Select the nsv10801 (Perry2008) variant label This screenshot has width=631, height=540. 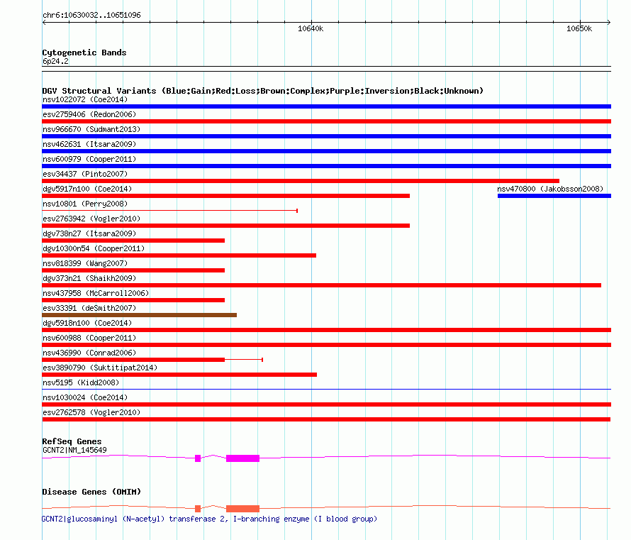(x=85, y=204)
